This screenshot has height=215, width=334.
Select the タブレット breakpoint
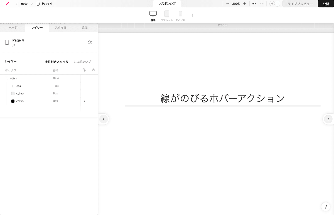pyautogui.click(x=167, y=16)
